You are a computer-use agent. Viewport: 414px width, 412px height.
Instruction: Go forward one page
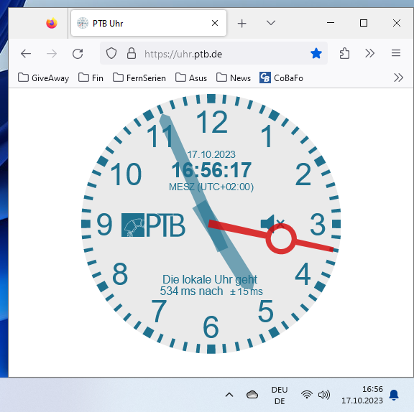52,54
